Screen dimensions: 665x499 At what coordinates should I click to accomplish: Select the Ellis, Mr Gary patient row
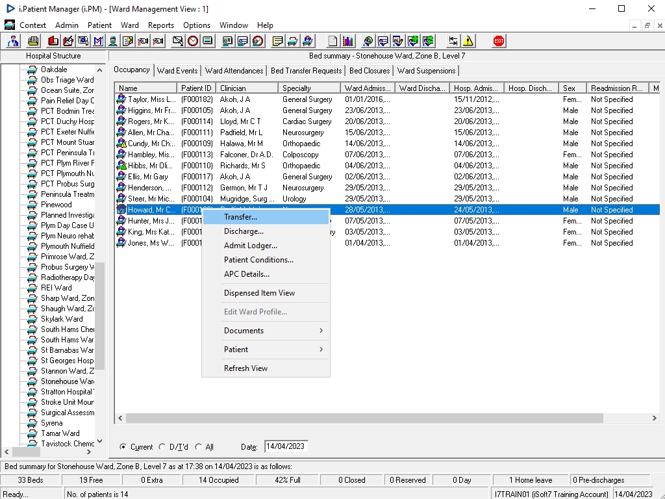387,177
